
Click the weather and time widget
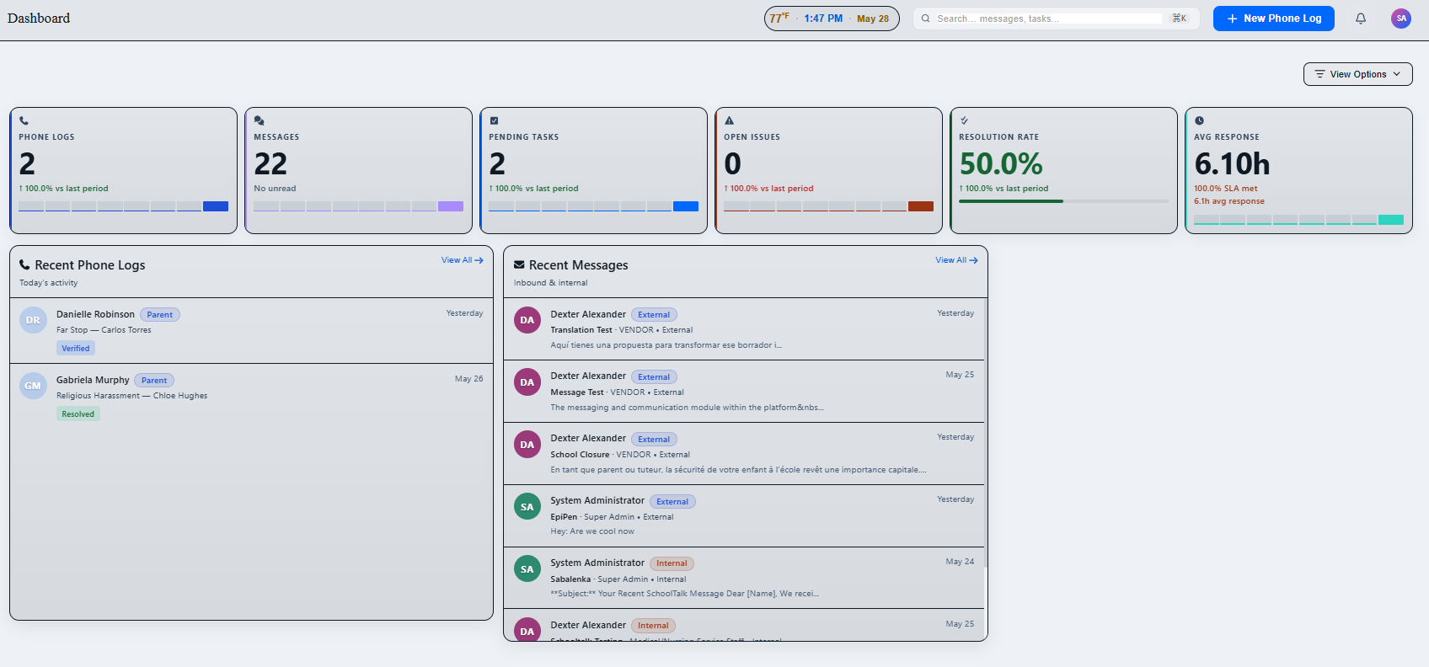[x=832, y=19]
